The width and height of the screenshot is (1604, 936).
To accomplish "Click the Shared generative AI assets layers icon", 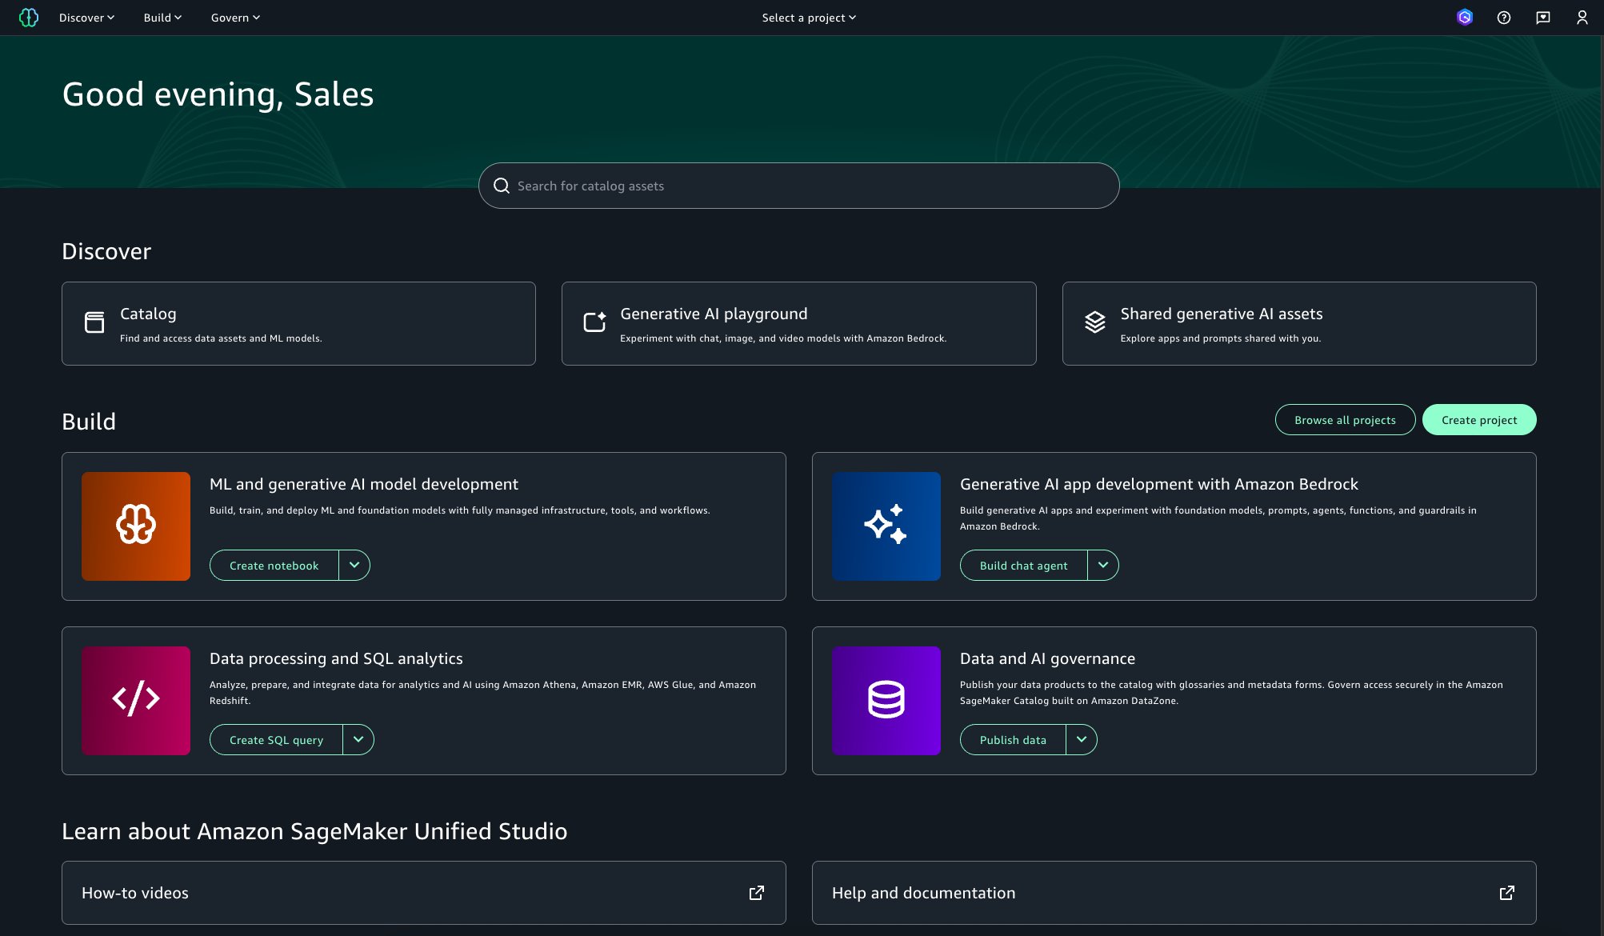I will point(1094,322).
